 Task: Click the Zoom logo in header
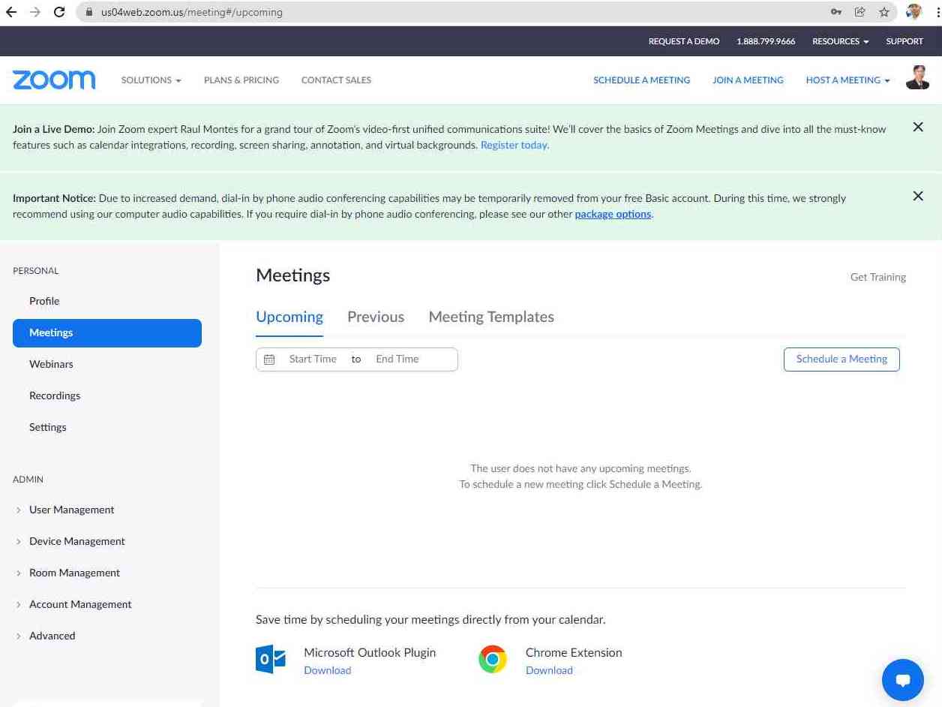point(54,80)
